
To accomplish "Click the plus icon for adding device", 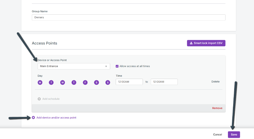I will [x=33, y=118].
